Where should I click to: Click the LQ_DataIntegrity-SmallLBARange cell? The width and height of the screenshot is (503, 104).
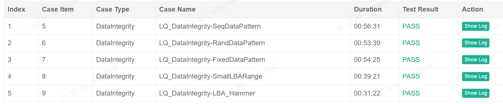pyautogui.click(x=211, y=76)
